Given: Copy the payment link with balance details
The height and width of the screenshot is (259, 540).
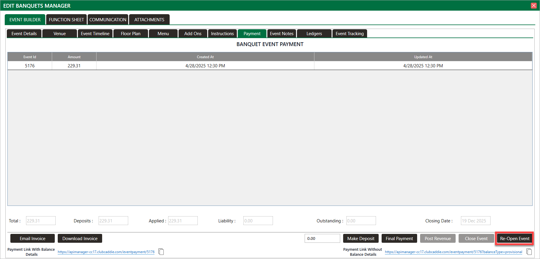Looking at the screenshot, I should click(161, 252).
